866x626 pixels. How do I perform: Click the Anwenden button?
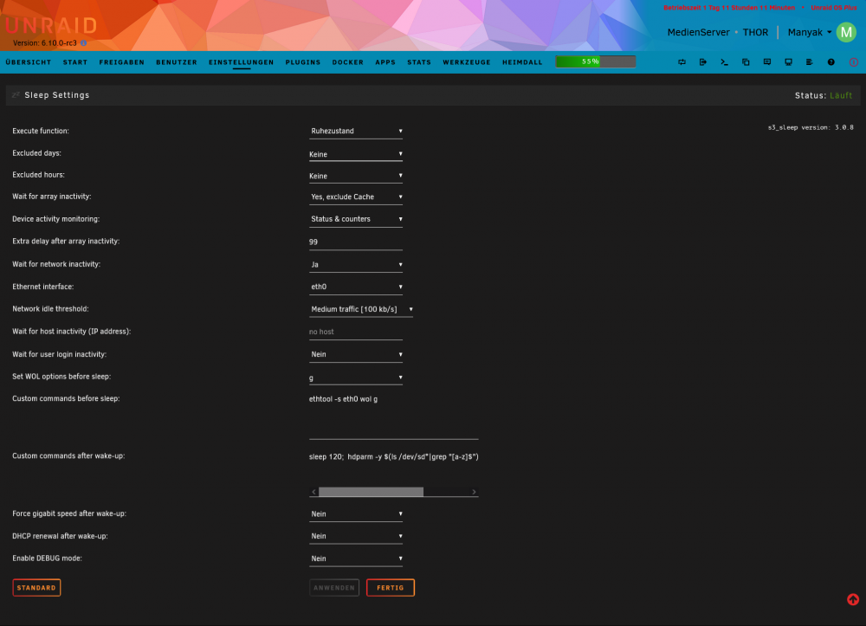[334, 588]
